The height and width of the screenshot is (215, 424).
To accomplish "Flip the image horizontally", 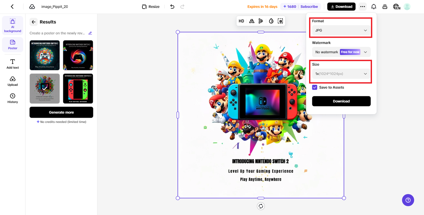I will tap(252, 21).
